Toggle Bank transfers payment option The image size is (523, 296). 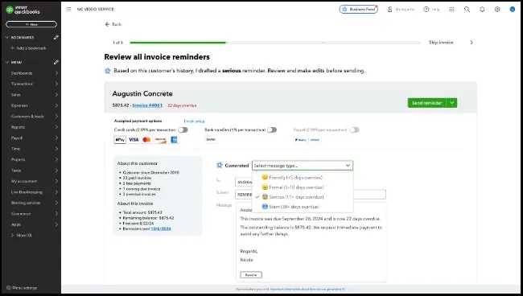(x=272, y=130)
